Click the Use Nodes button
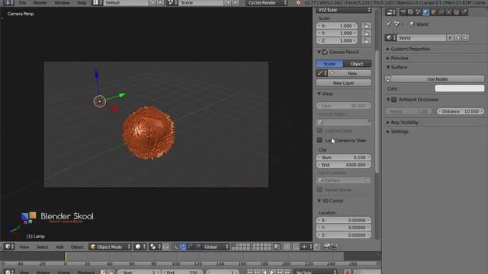 [x=435, y=79]
